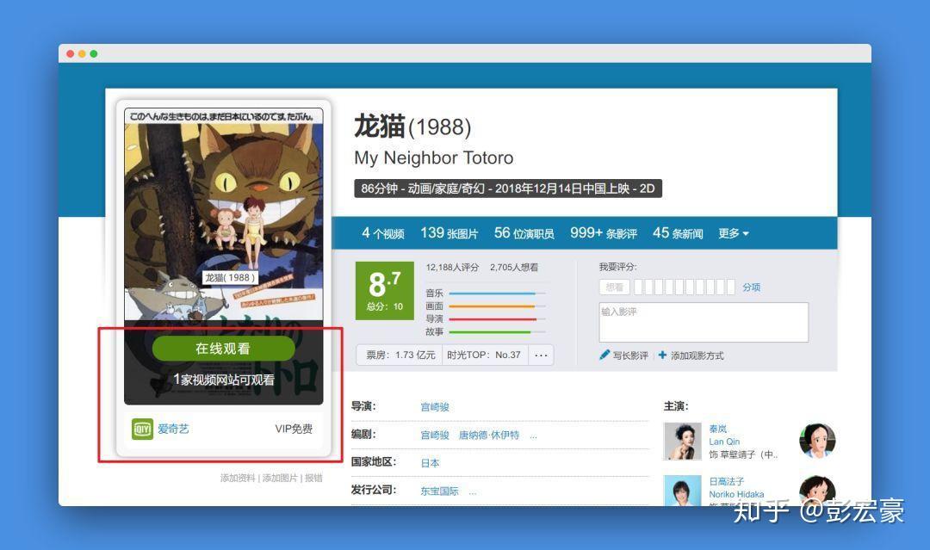Click the 8.7 rating score box
The image size is (930, 550).
point(384,290)
